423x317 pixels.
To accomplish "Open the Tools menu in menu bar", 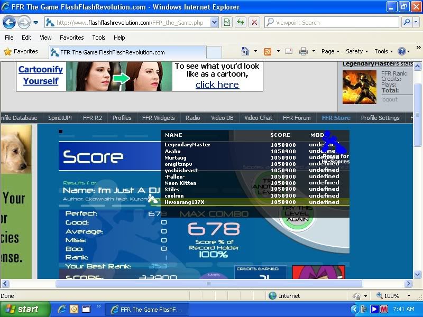I will coord(99,38).
